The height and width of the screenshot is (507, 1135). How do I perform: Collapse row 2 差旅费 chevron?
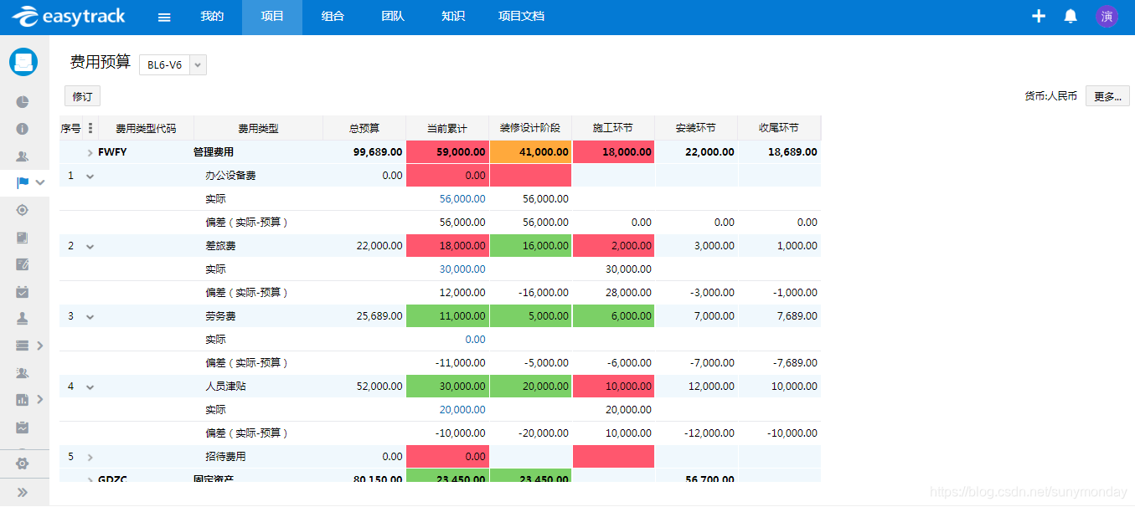point(90,246)
